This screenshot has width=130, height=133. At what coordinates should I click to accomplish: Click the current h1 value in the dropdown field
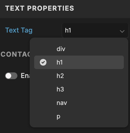68,30
